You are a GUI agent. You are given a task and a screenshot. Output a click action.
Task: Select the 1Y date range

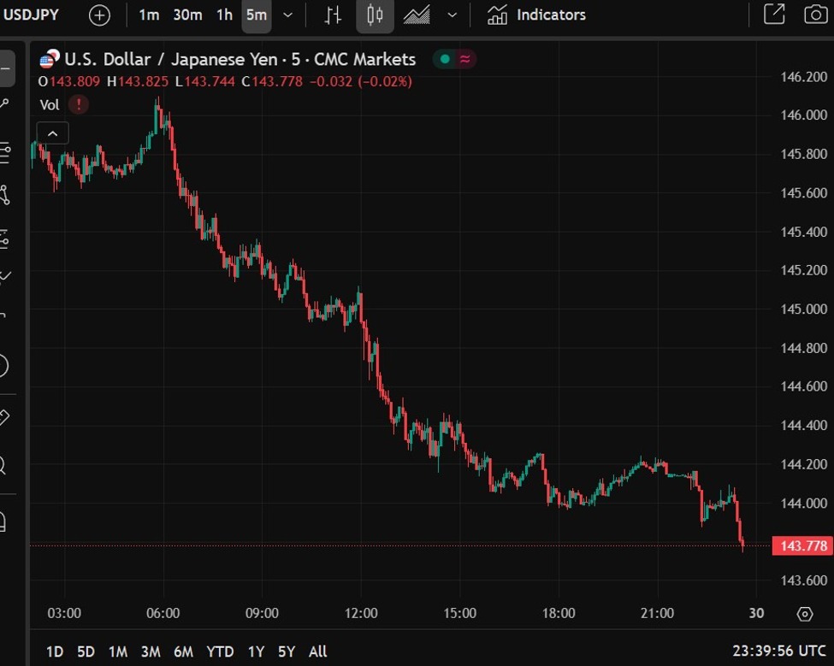[256, 651]
